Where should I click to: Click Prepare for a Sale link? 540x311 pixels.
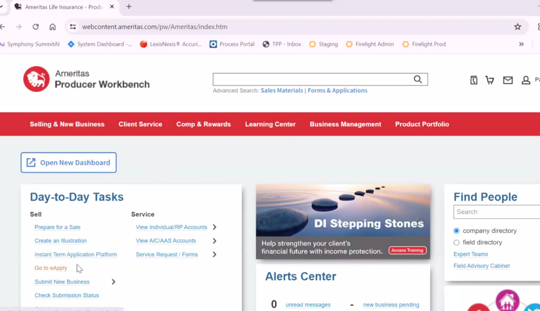pos(58,227)
